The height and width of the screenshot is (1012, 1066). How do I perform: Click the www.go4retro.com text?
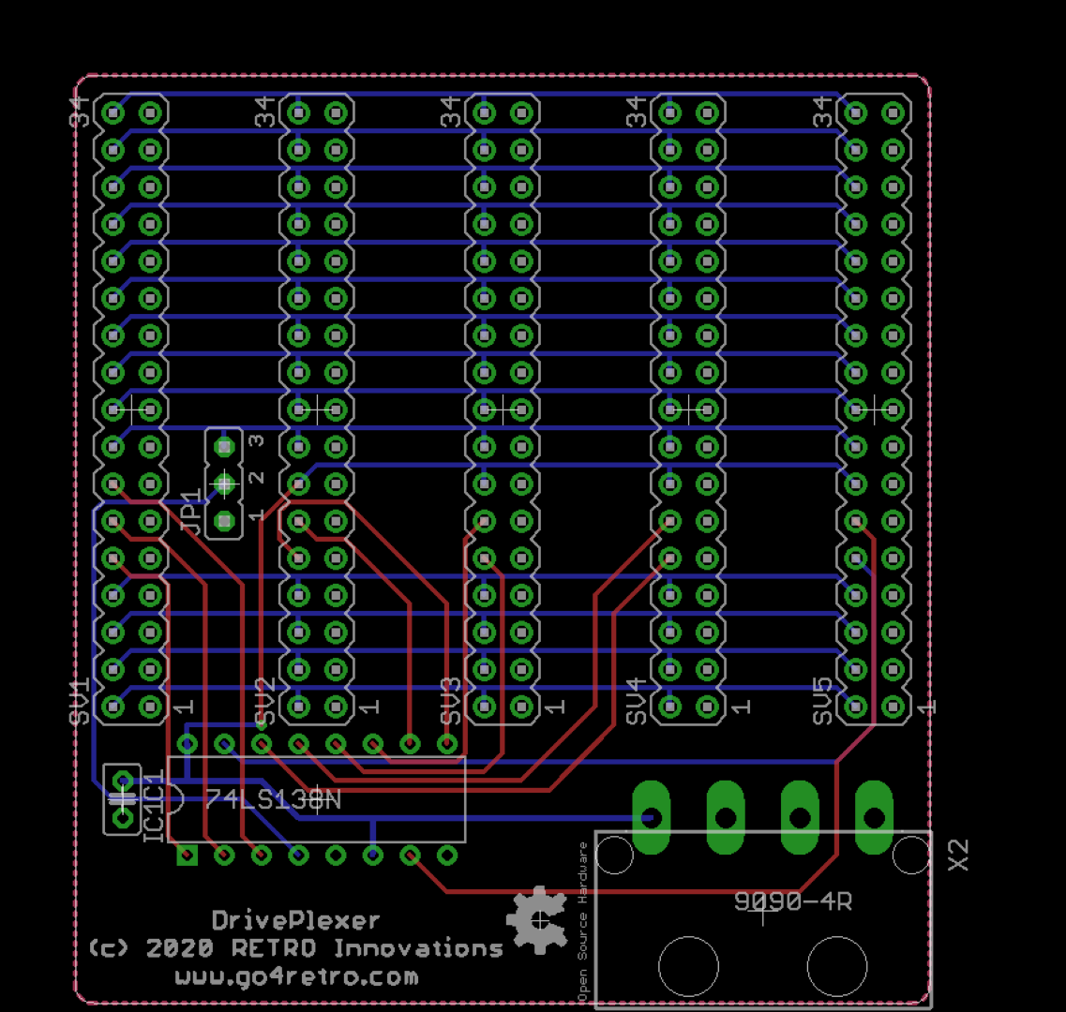click(x=296, y=975)
